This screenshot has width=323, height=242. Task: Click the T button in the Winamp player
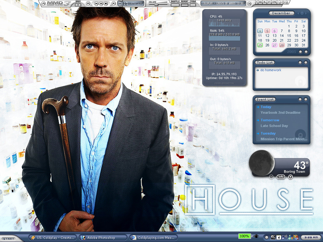pos(256,2)
